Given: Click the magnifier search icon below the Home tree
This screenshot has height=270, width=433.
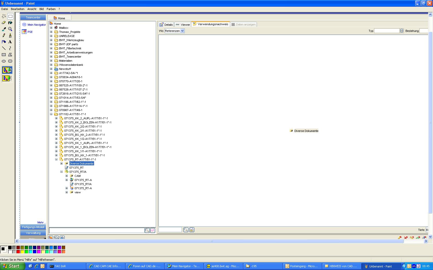Looking at the screenshot, I should tap(147, 230).
